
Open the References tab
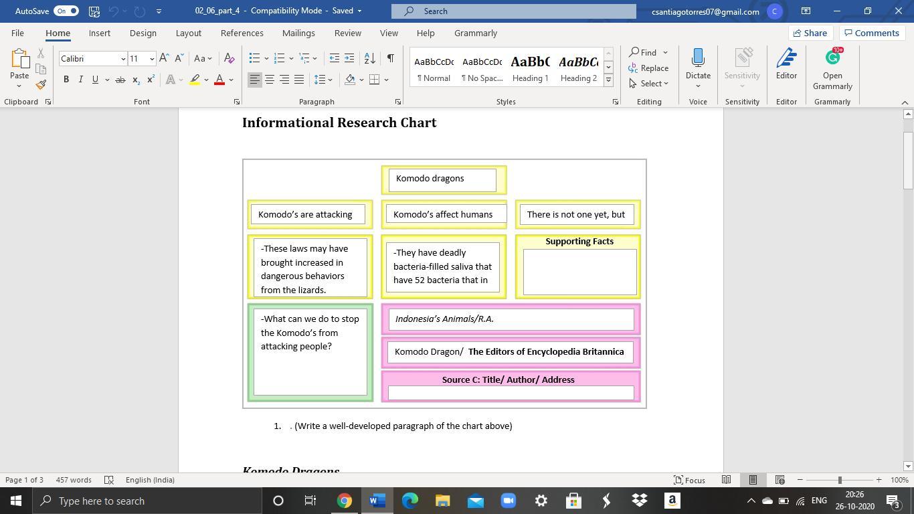click(242, 33)
